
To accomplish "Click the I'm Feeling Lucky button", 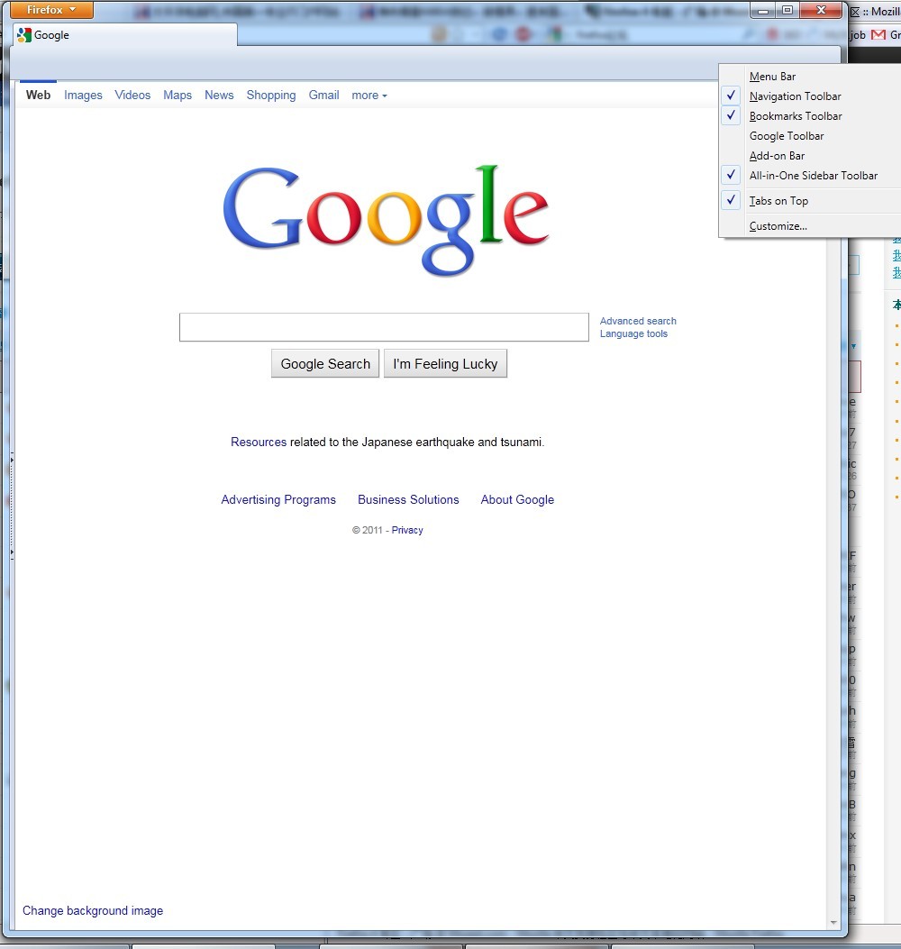I will tap(445, 364).
